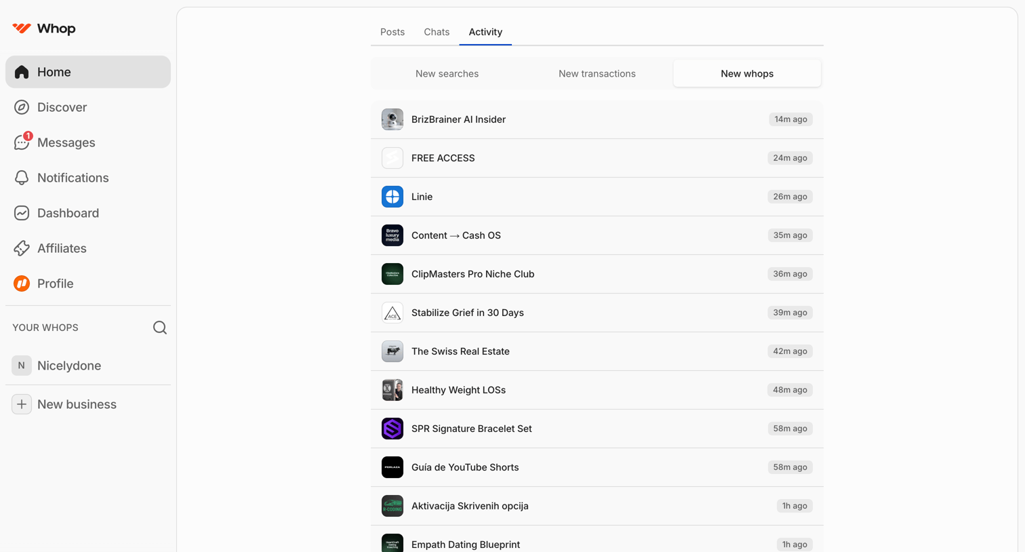1025x552 pixels.
Task: Open Discover via compass icon
Action: (x=22, y=107)
